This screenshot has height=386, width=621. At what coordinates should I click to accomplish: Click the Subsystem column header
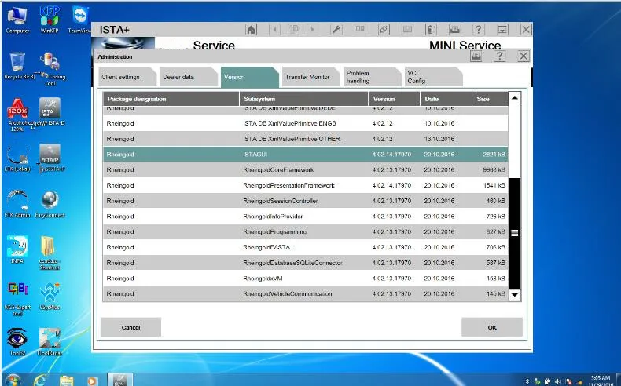click(x=303, y=99)
